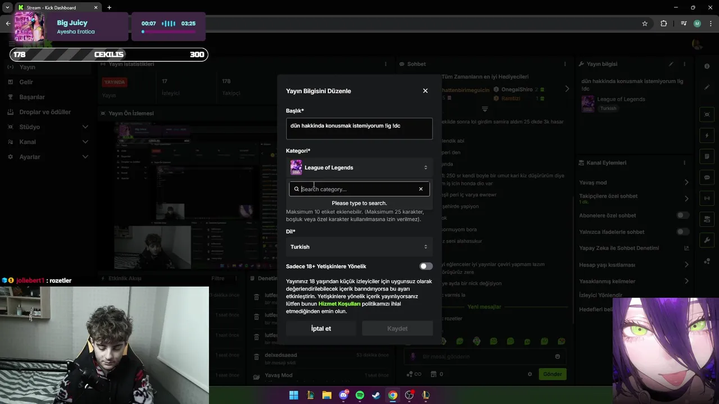The width and height of the screenshot is (719, 404).
Task: Open the Kanal Eylemleri three-dot menu
Action: point(684,163)
